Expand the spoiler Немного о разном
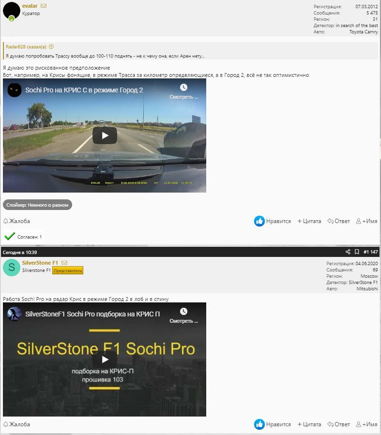This screenshot has width=381, height=435. point(37,205)
